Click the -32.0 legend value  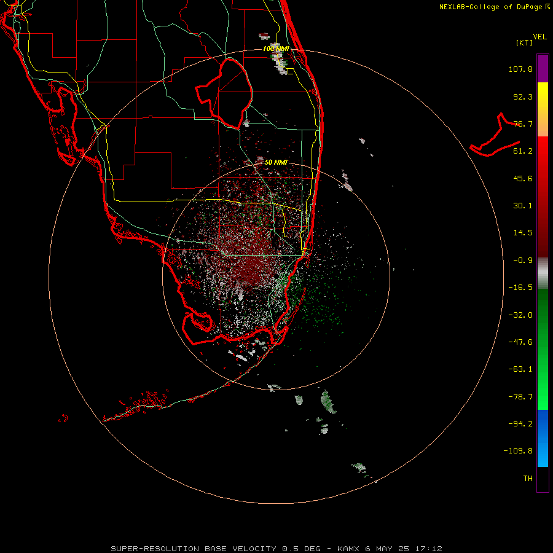pos(520,315)
